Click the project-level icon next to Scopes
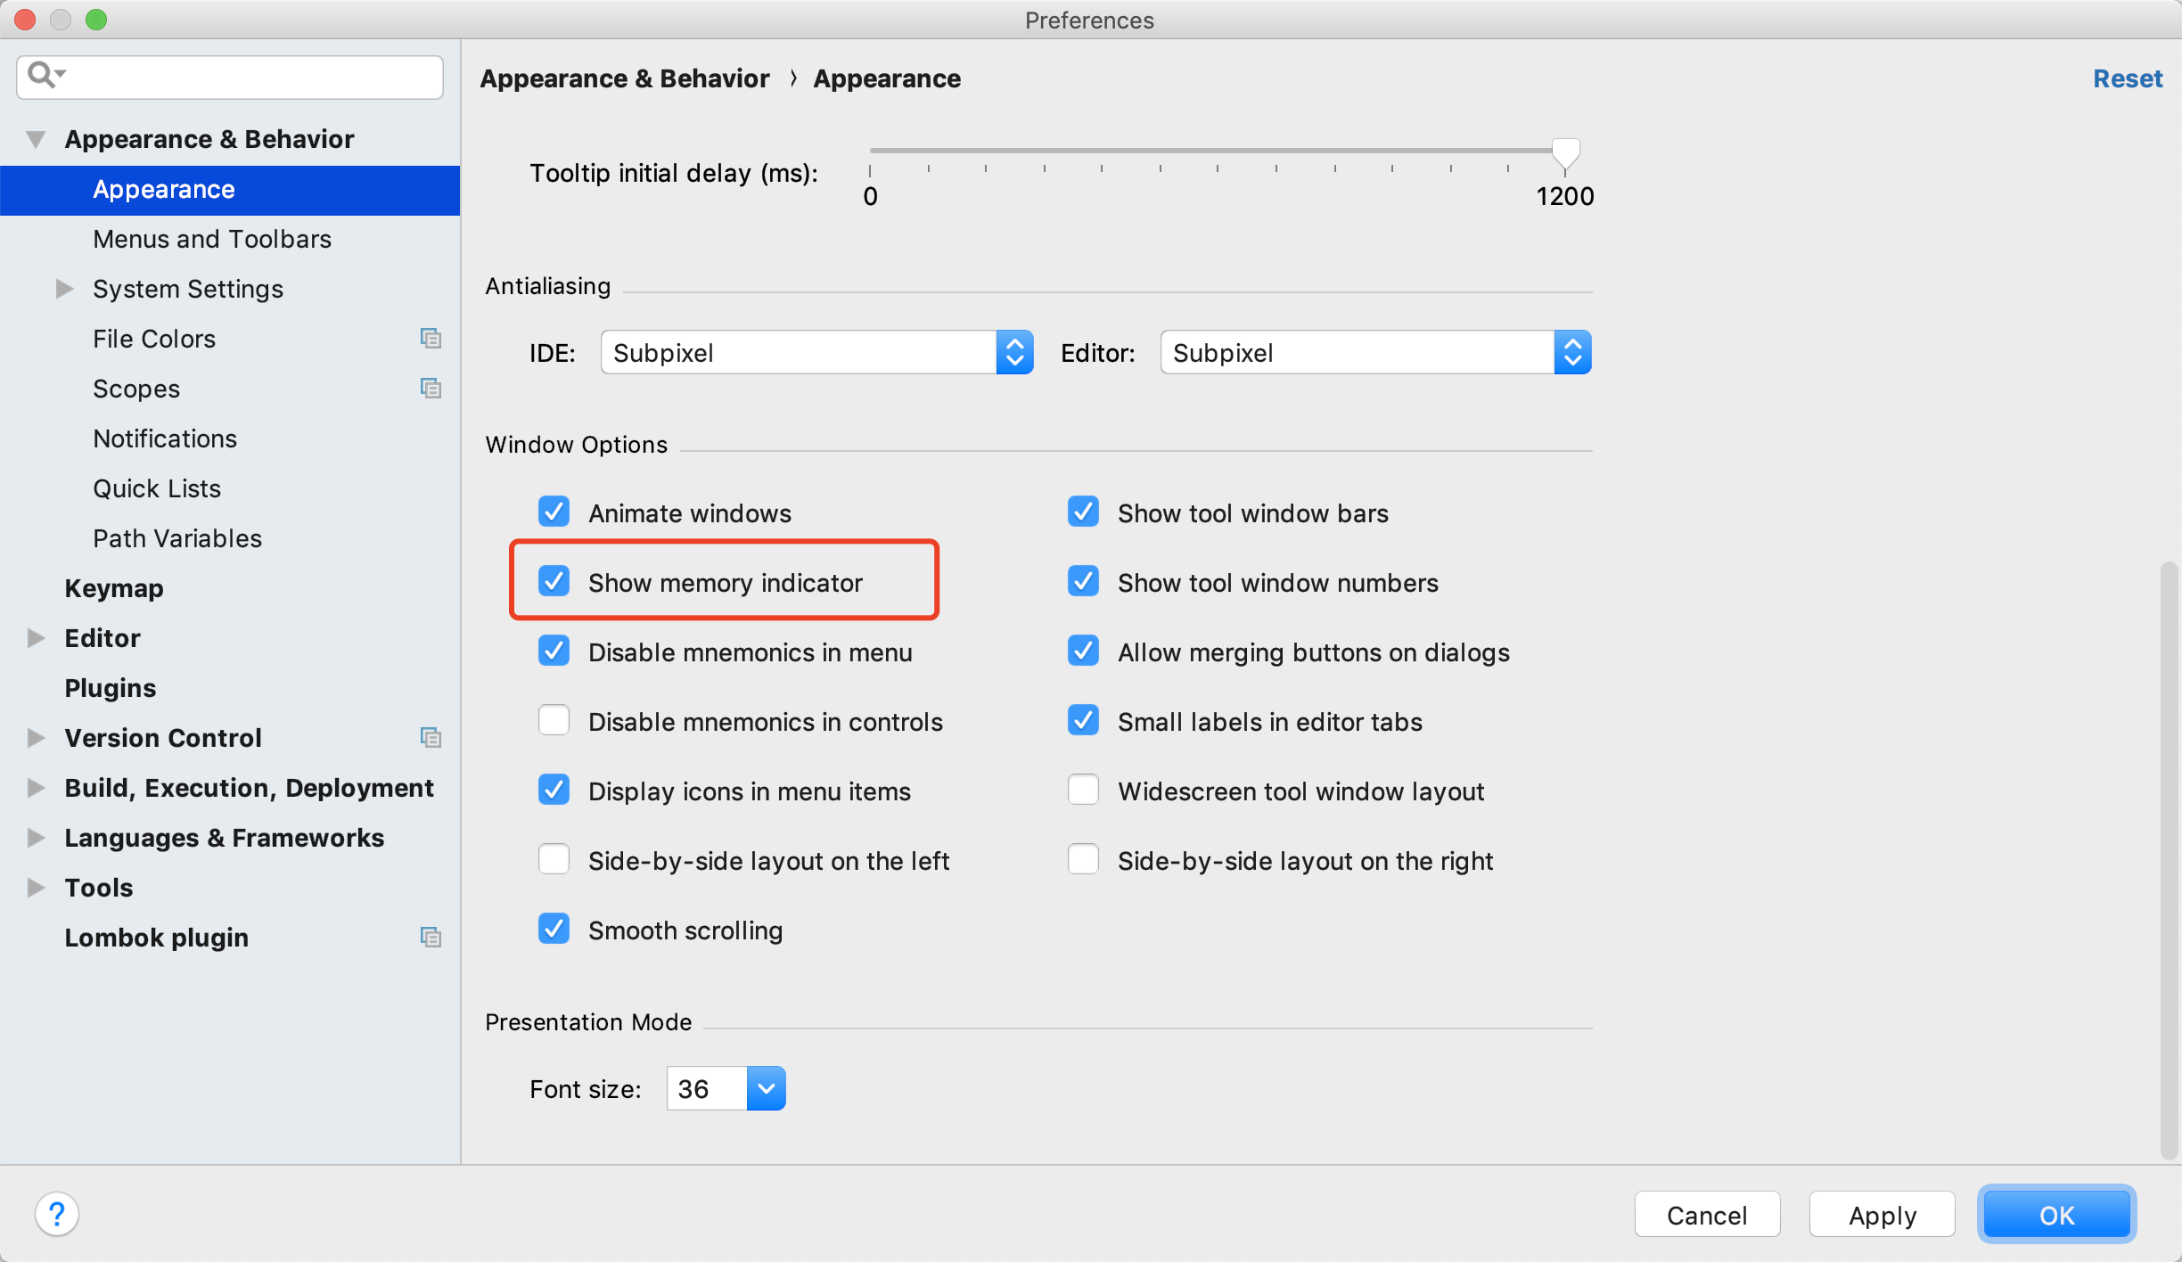 point(431,389)
